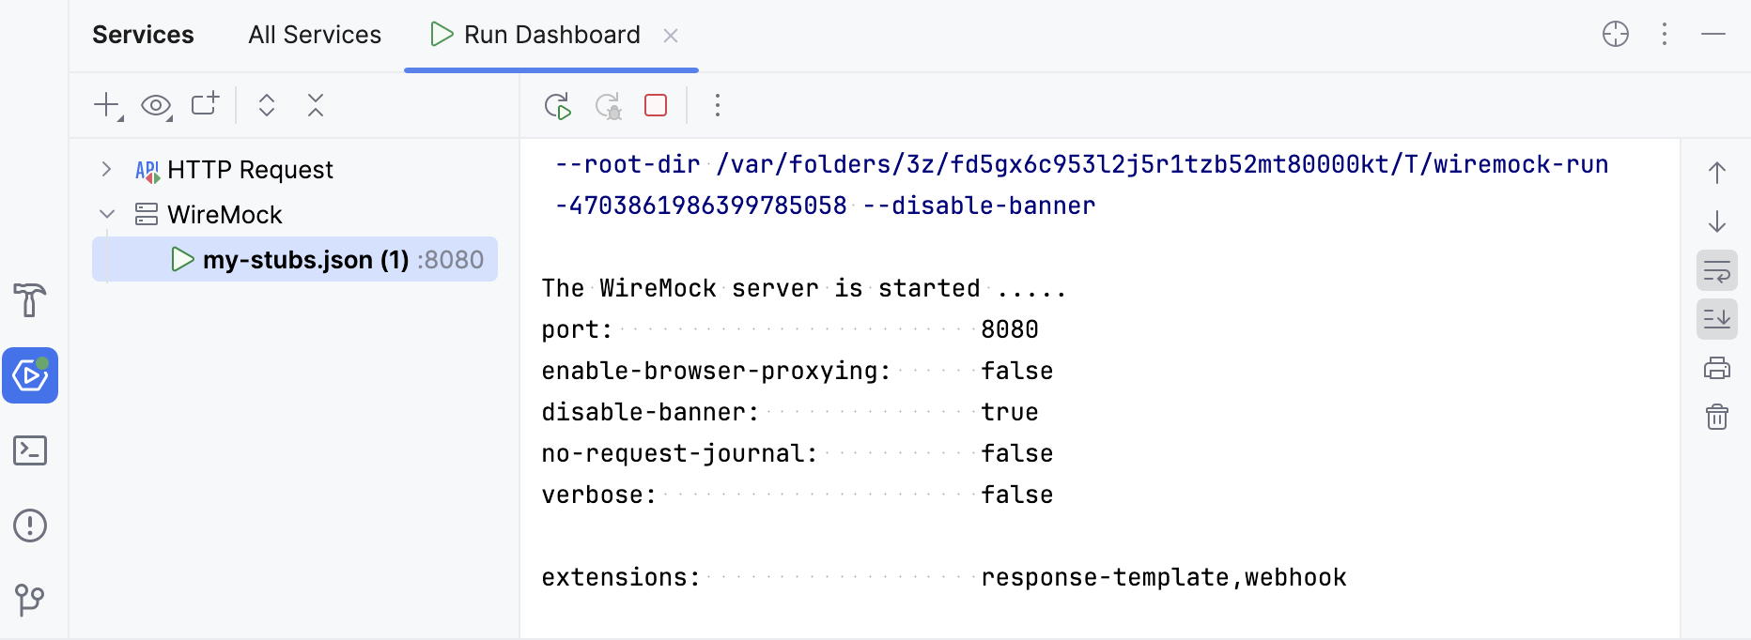Open the Version Control tool window
The image size is (1751, 640).
[30, 600]
